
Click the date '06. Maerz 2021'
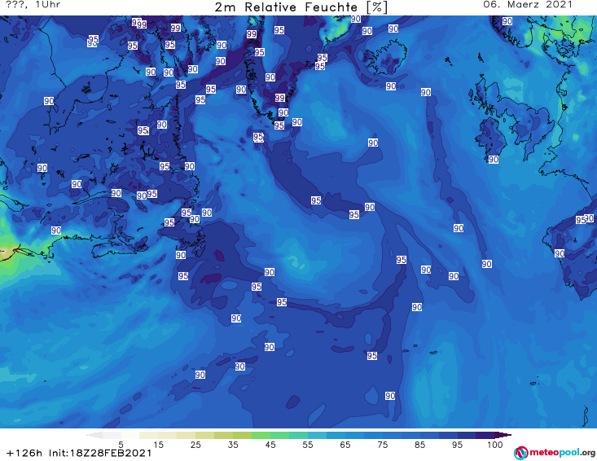(528, 5)
